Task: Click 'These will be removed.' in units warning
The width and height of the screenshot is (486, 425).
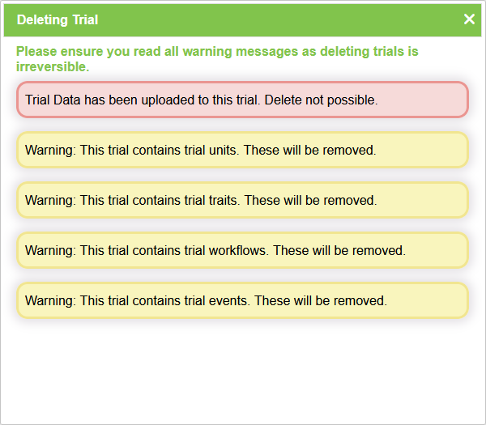Action: (x=310, y=151)
